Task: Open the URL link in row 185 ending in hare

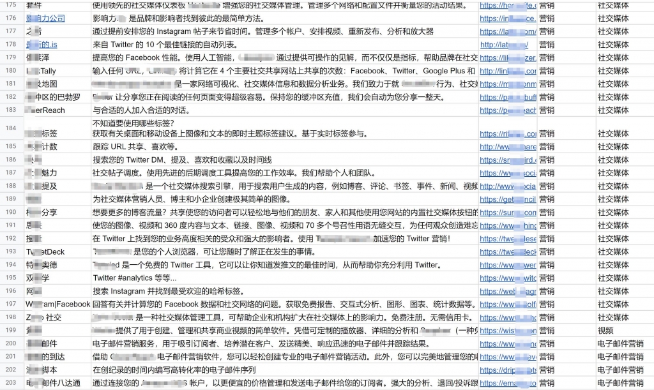Action: pos(508,147)
